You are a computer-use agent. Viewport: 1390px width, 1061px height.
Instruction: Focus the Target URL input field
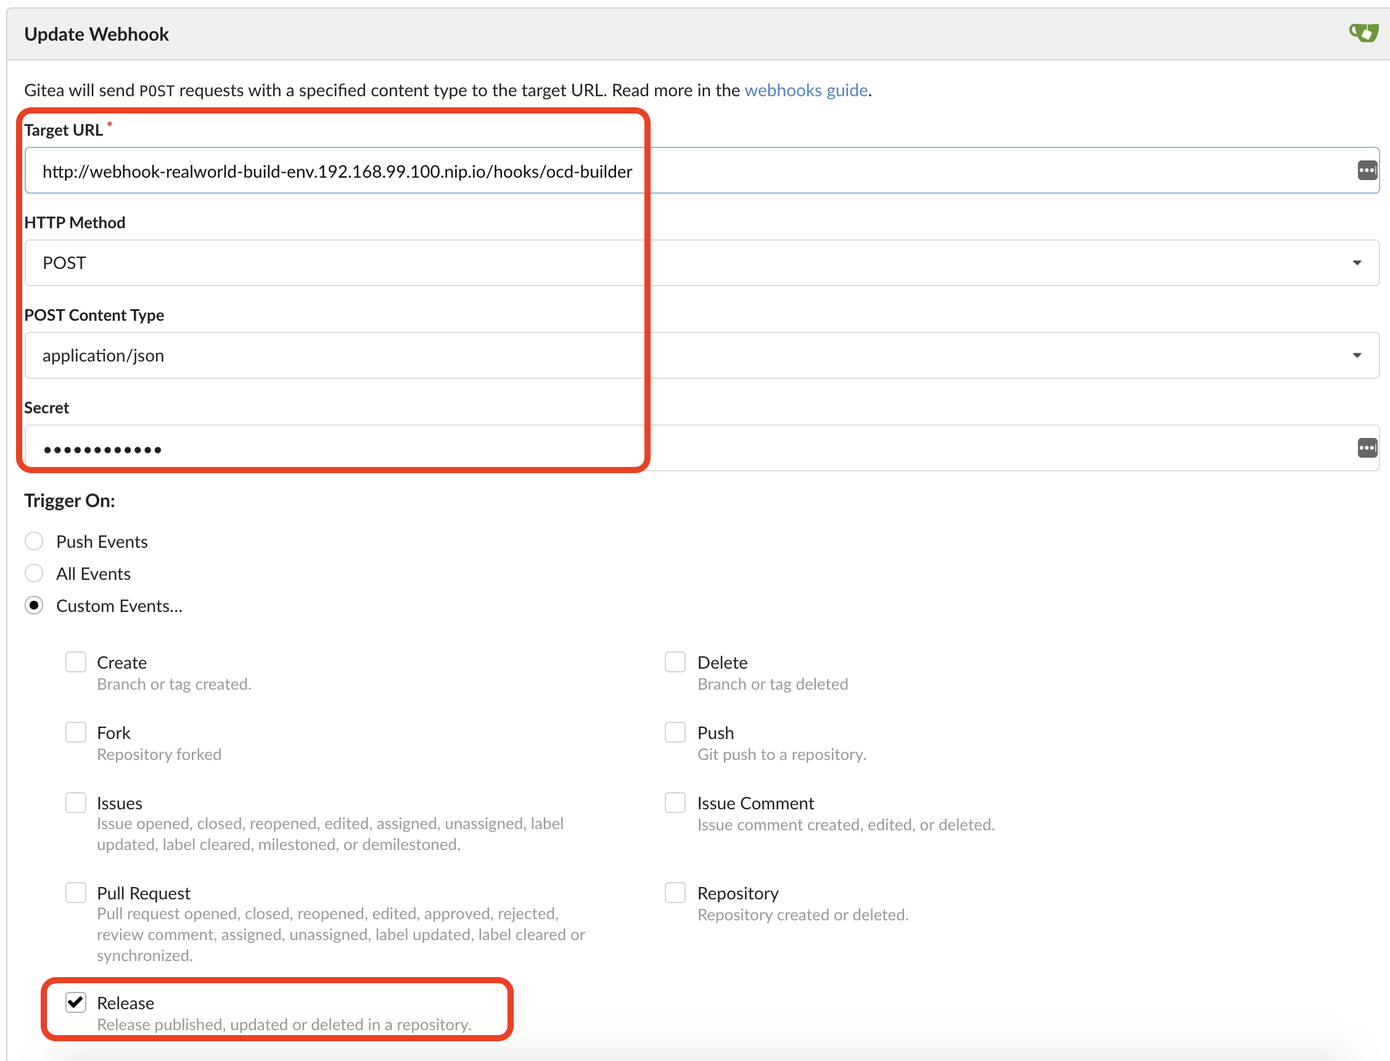tap(701, 170)
